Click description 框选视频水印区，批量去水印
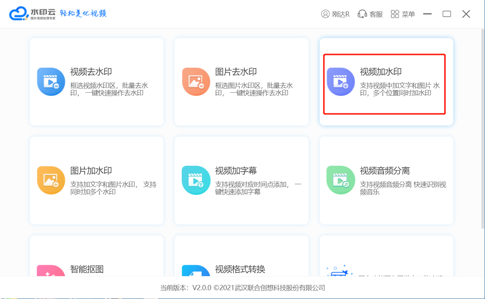The image size is (485, 299). coord(109,89)
